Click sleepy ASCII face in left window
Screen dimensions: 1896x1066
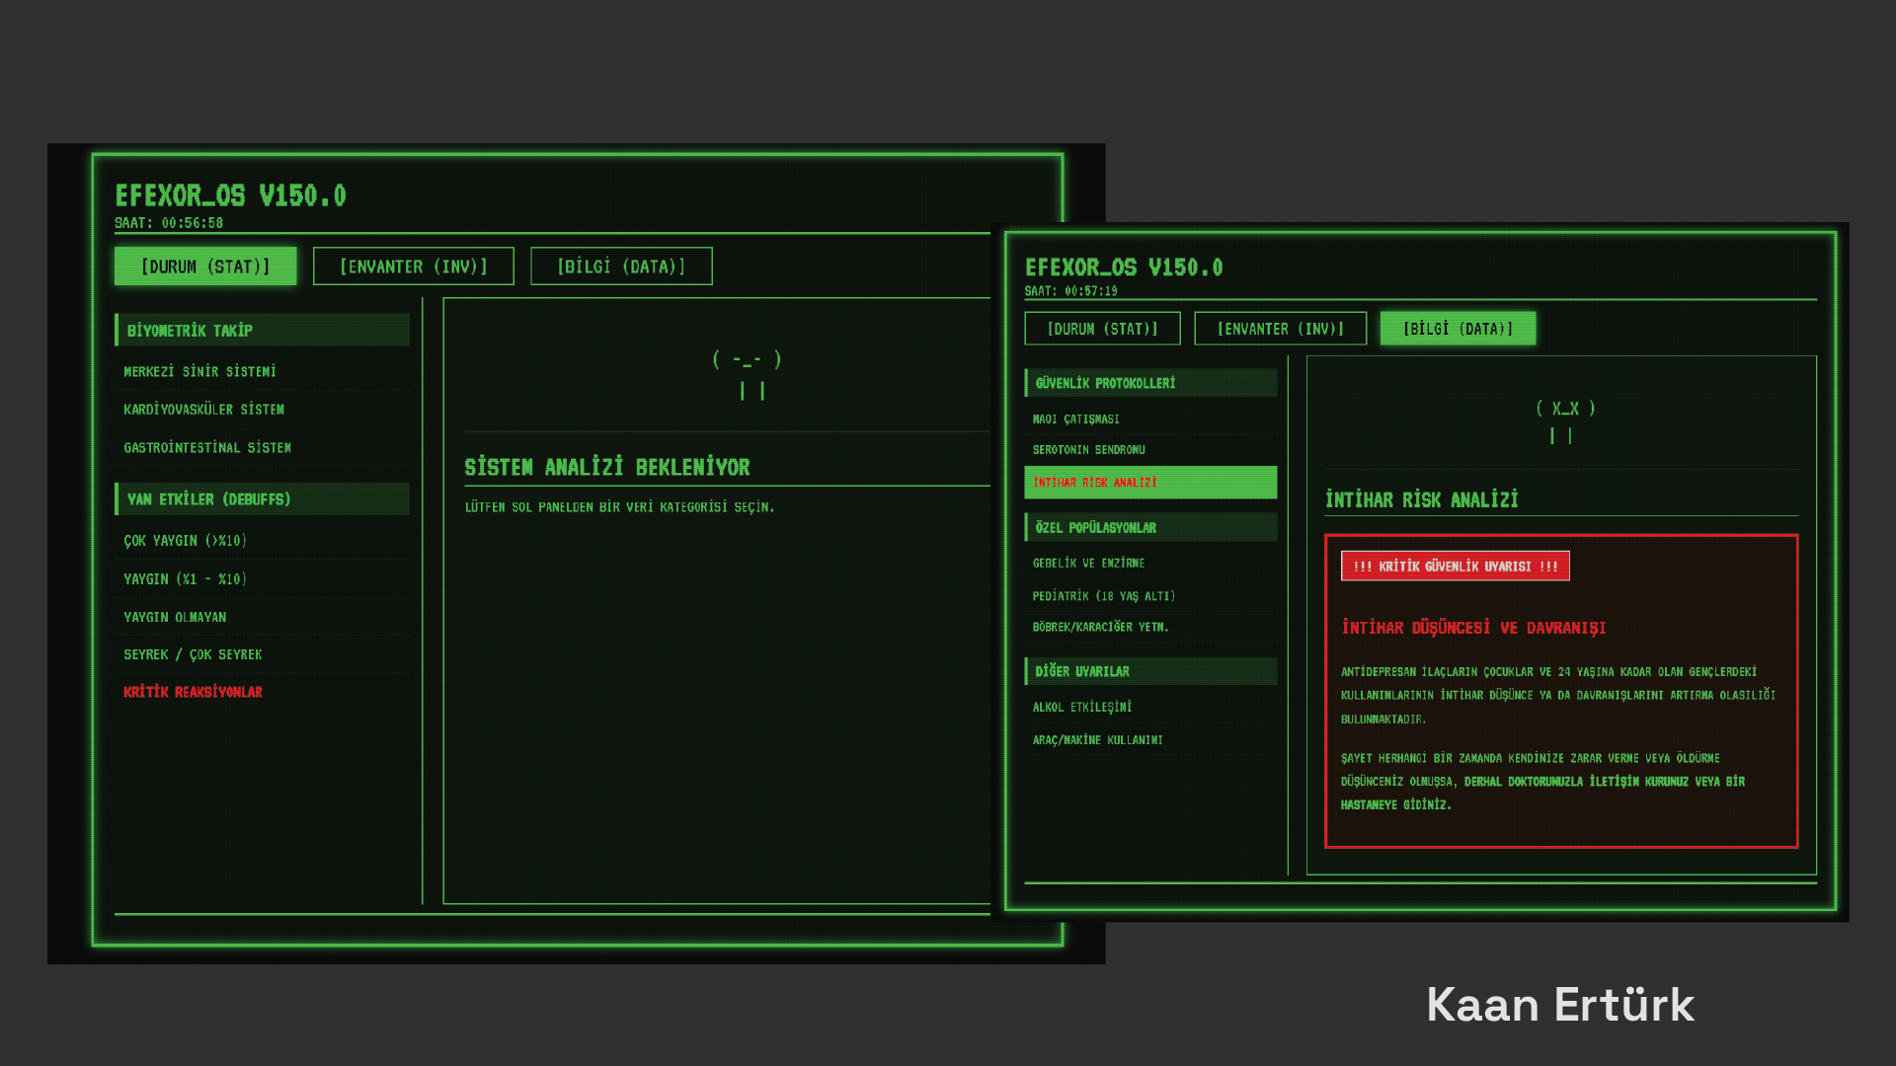click(x=748, y=374)
